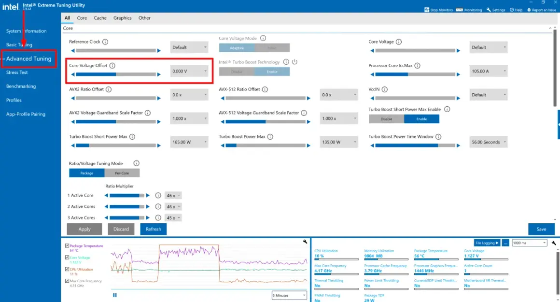Open Help from the top bar
The image size is (560, 302).
516,10
